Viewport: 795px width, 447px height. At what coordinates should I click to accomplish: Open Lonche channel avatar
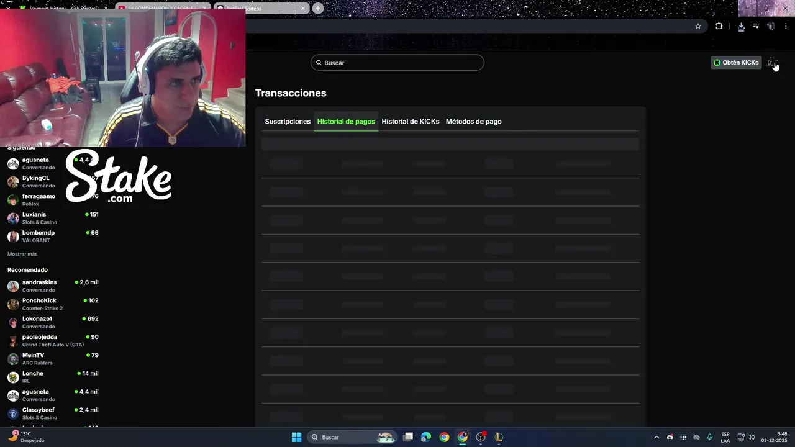[13, 377]
